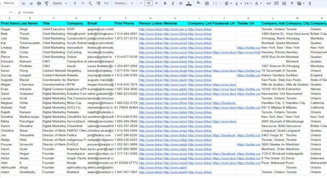Viewport: 327px width, 178px height.
Task: Toggle strikethrough formatting
Action: click(x=180, y=3)
